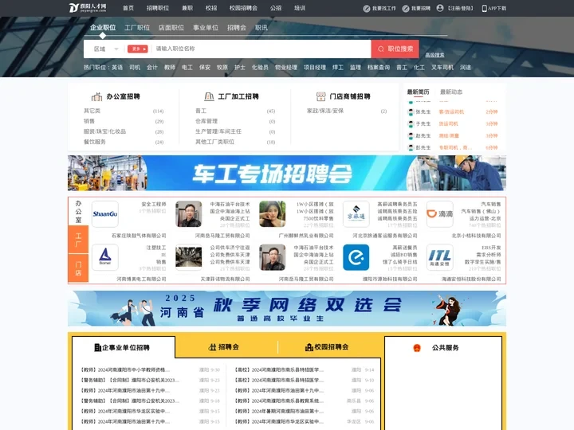Image resolution: width=574 pixels, height=430 pixels.
Task: Open the 其它类 job category
Action: [x=92, y=111]
